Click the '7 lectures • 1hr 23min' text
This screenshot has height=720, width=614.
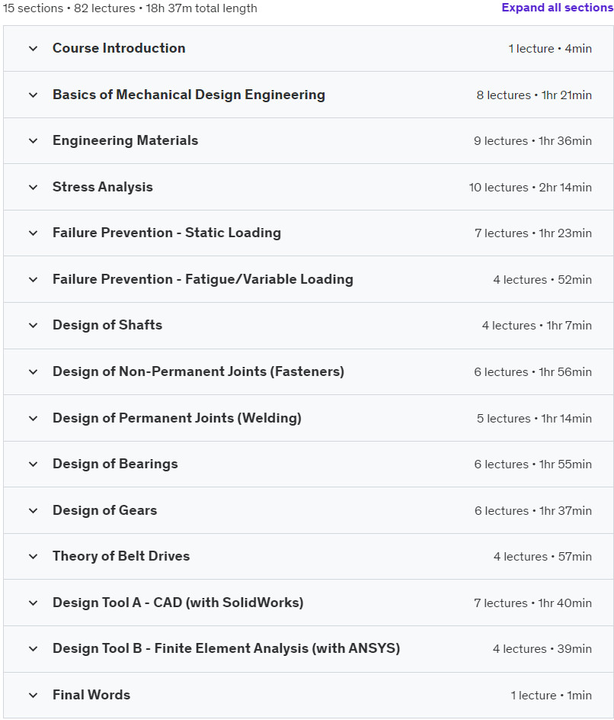[533, 233]
